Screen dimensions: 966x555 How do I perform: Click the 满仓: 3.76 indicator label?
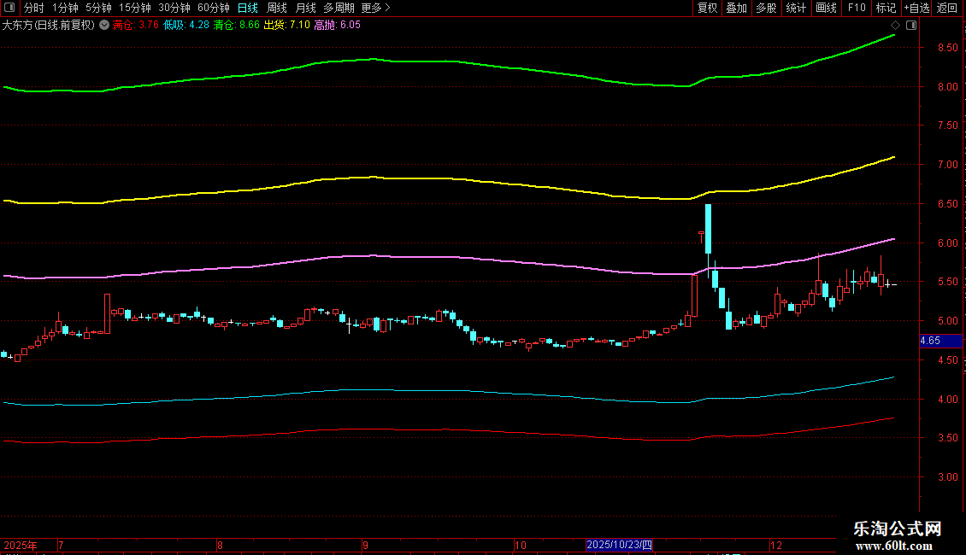click(x=136, y=26)
